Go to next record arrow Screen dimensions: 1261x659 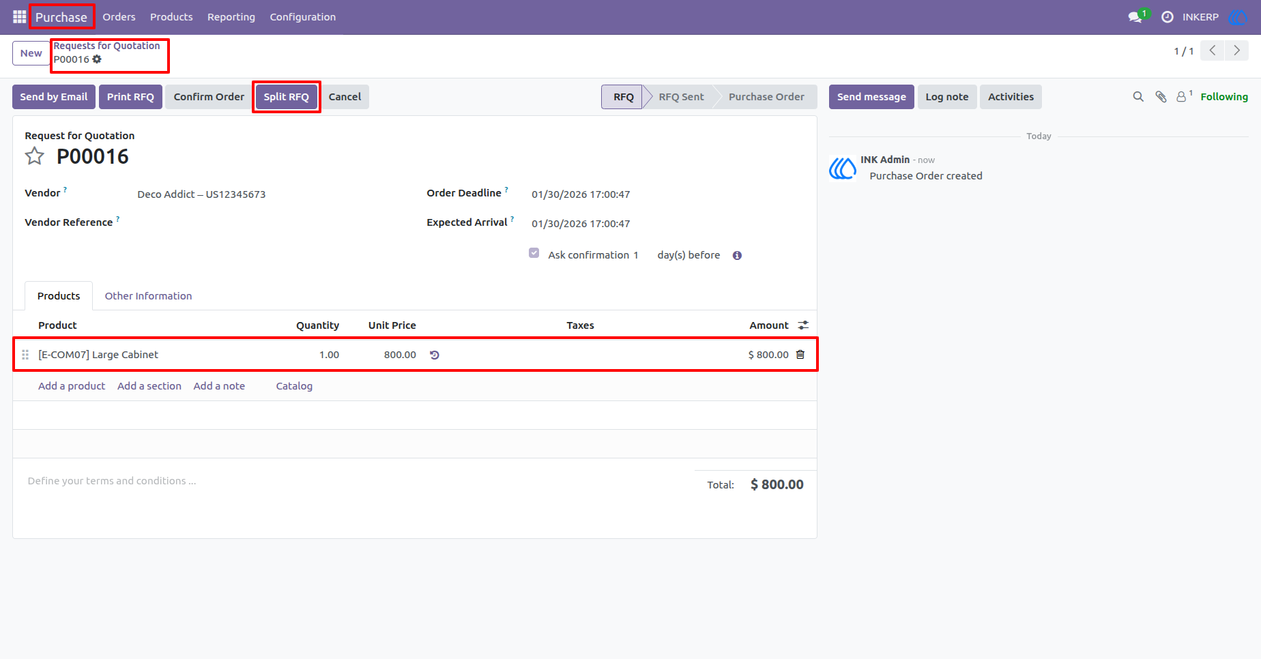coord(1236,50)
